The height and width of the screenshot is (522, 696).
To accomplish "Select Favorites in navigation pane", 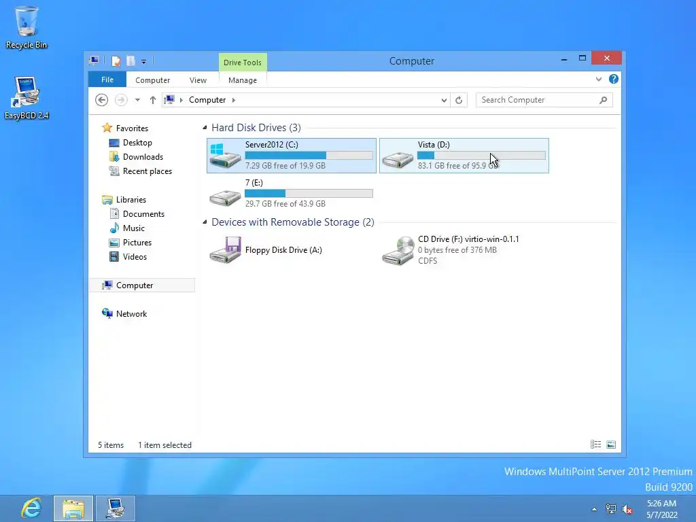I will point(132,128).
